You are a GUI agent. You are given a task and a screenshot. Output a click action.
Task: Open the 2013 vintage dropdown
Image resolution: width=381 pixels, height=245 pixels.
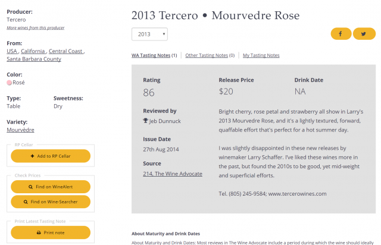[149, 34]
